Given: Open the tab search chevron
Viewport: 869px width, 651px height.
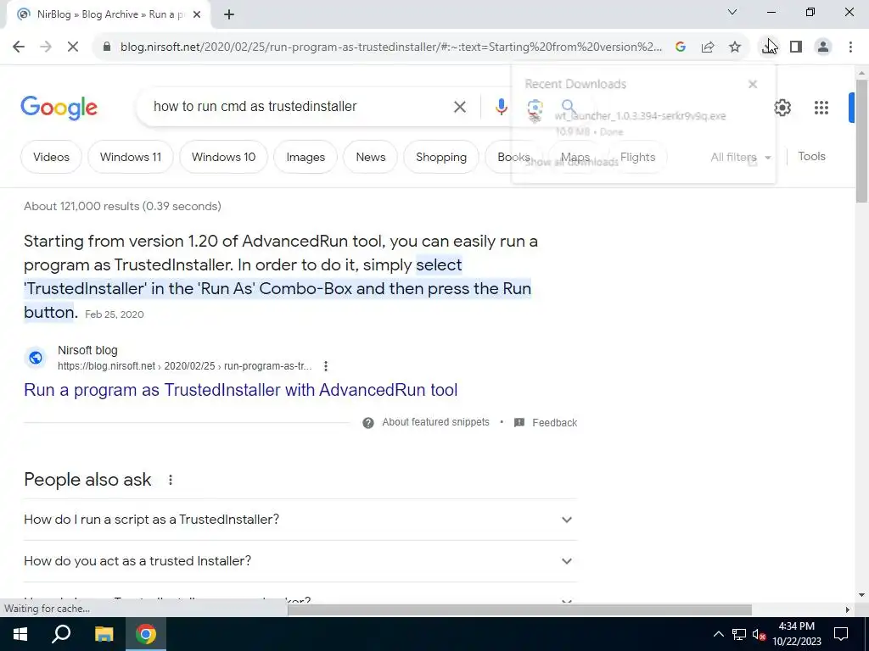Looking at the screenshot, I should pos(732,12).
